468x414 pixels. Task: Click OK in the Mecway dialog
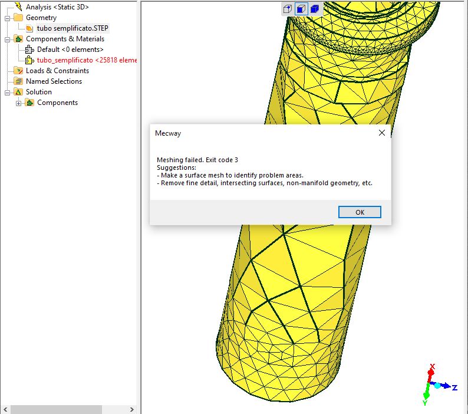[360, 212]
